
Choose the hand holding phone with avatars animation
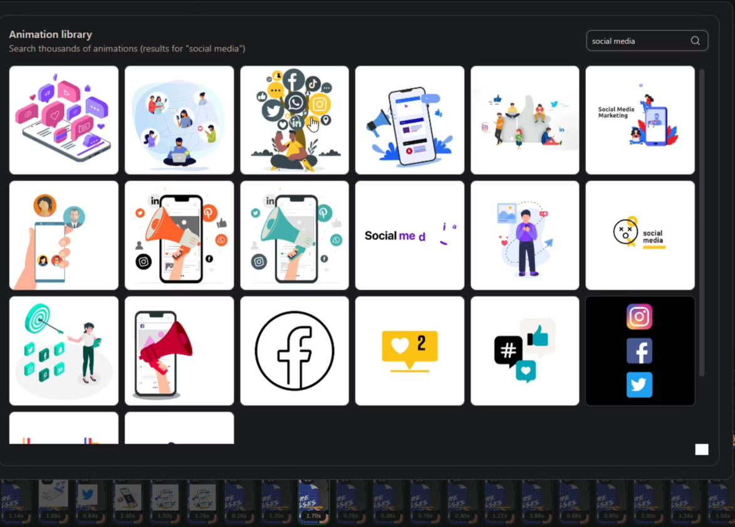(x=64, y=236)
